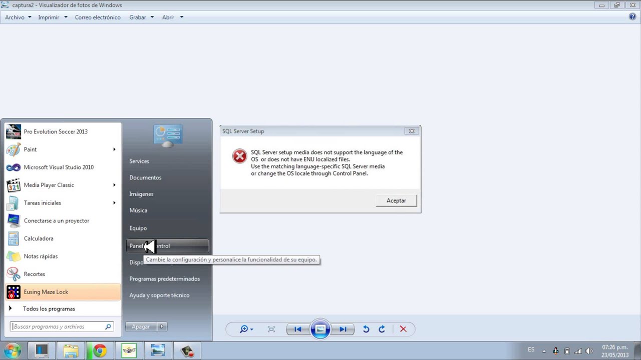This screenshot has height=360, width=641.
Task: Open the zoom magnifier control in the photo viewer
Action: click(x=246, y=329)
